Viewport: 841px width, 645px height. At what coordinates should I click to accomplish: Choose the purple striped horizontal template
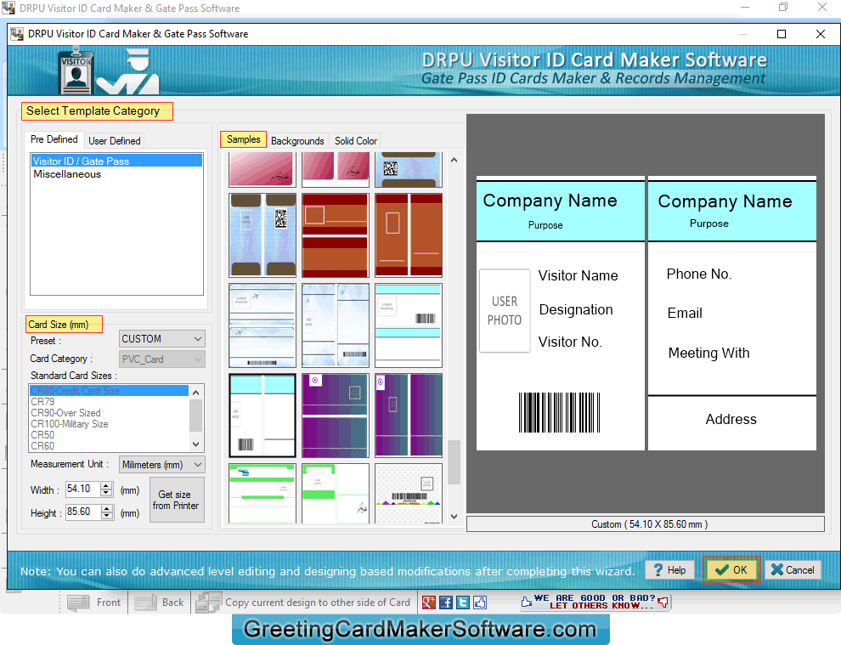(x=336, y=416)
